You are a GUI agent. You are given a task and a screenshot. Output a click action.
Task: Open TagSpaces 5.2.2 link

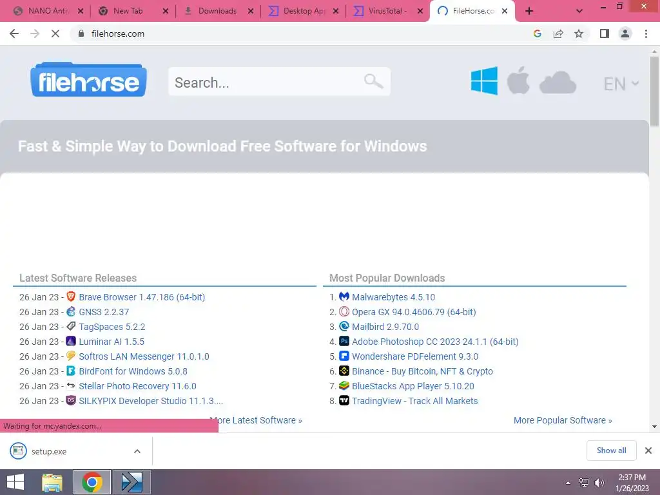(112, 327)
